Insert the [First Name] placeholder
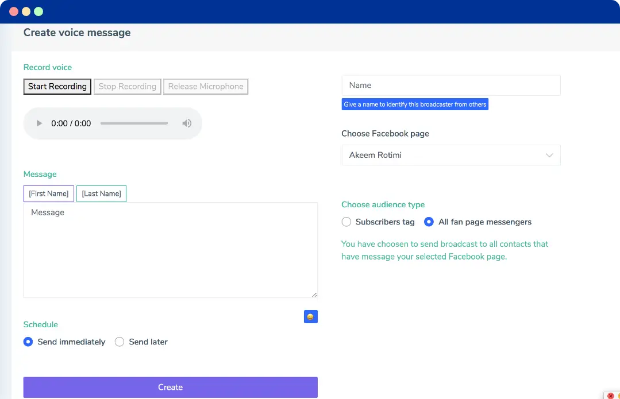 click(49, 193)
